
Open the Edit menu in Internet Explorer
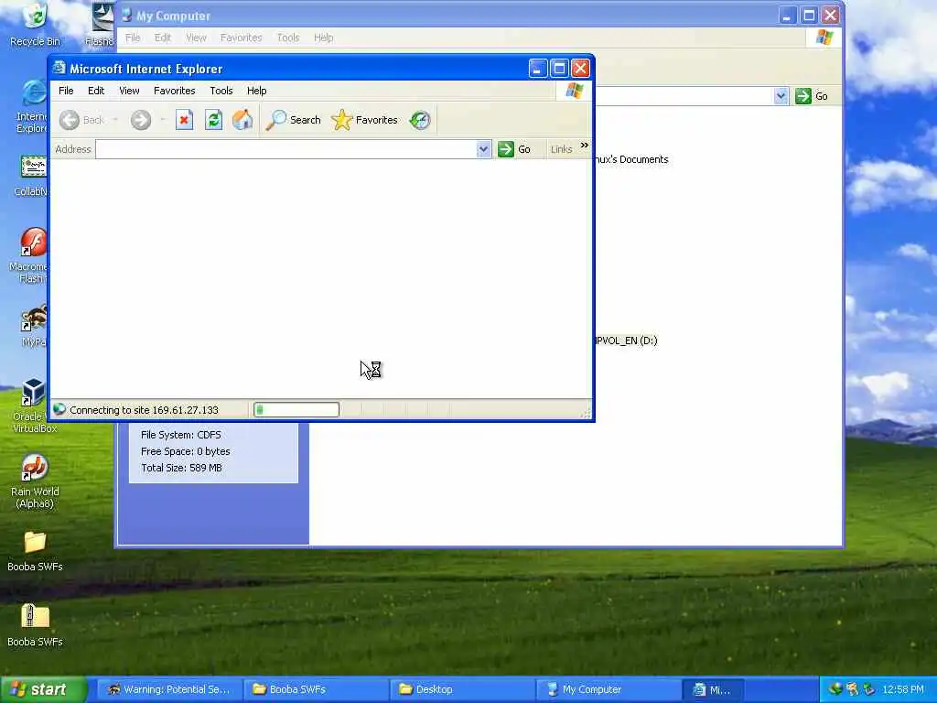pyautogui.click(x=96, y=91)
